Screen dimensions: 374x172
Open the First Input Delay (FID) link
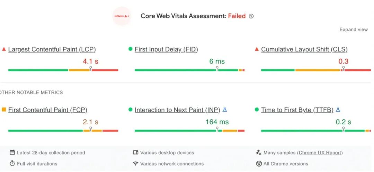pos(166,49)
